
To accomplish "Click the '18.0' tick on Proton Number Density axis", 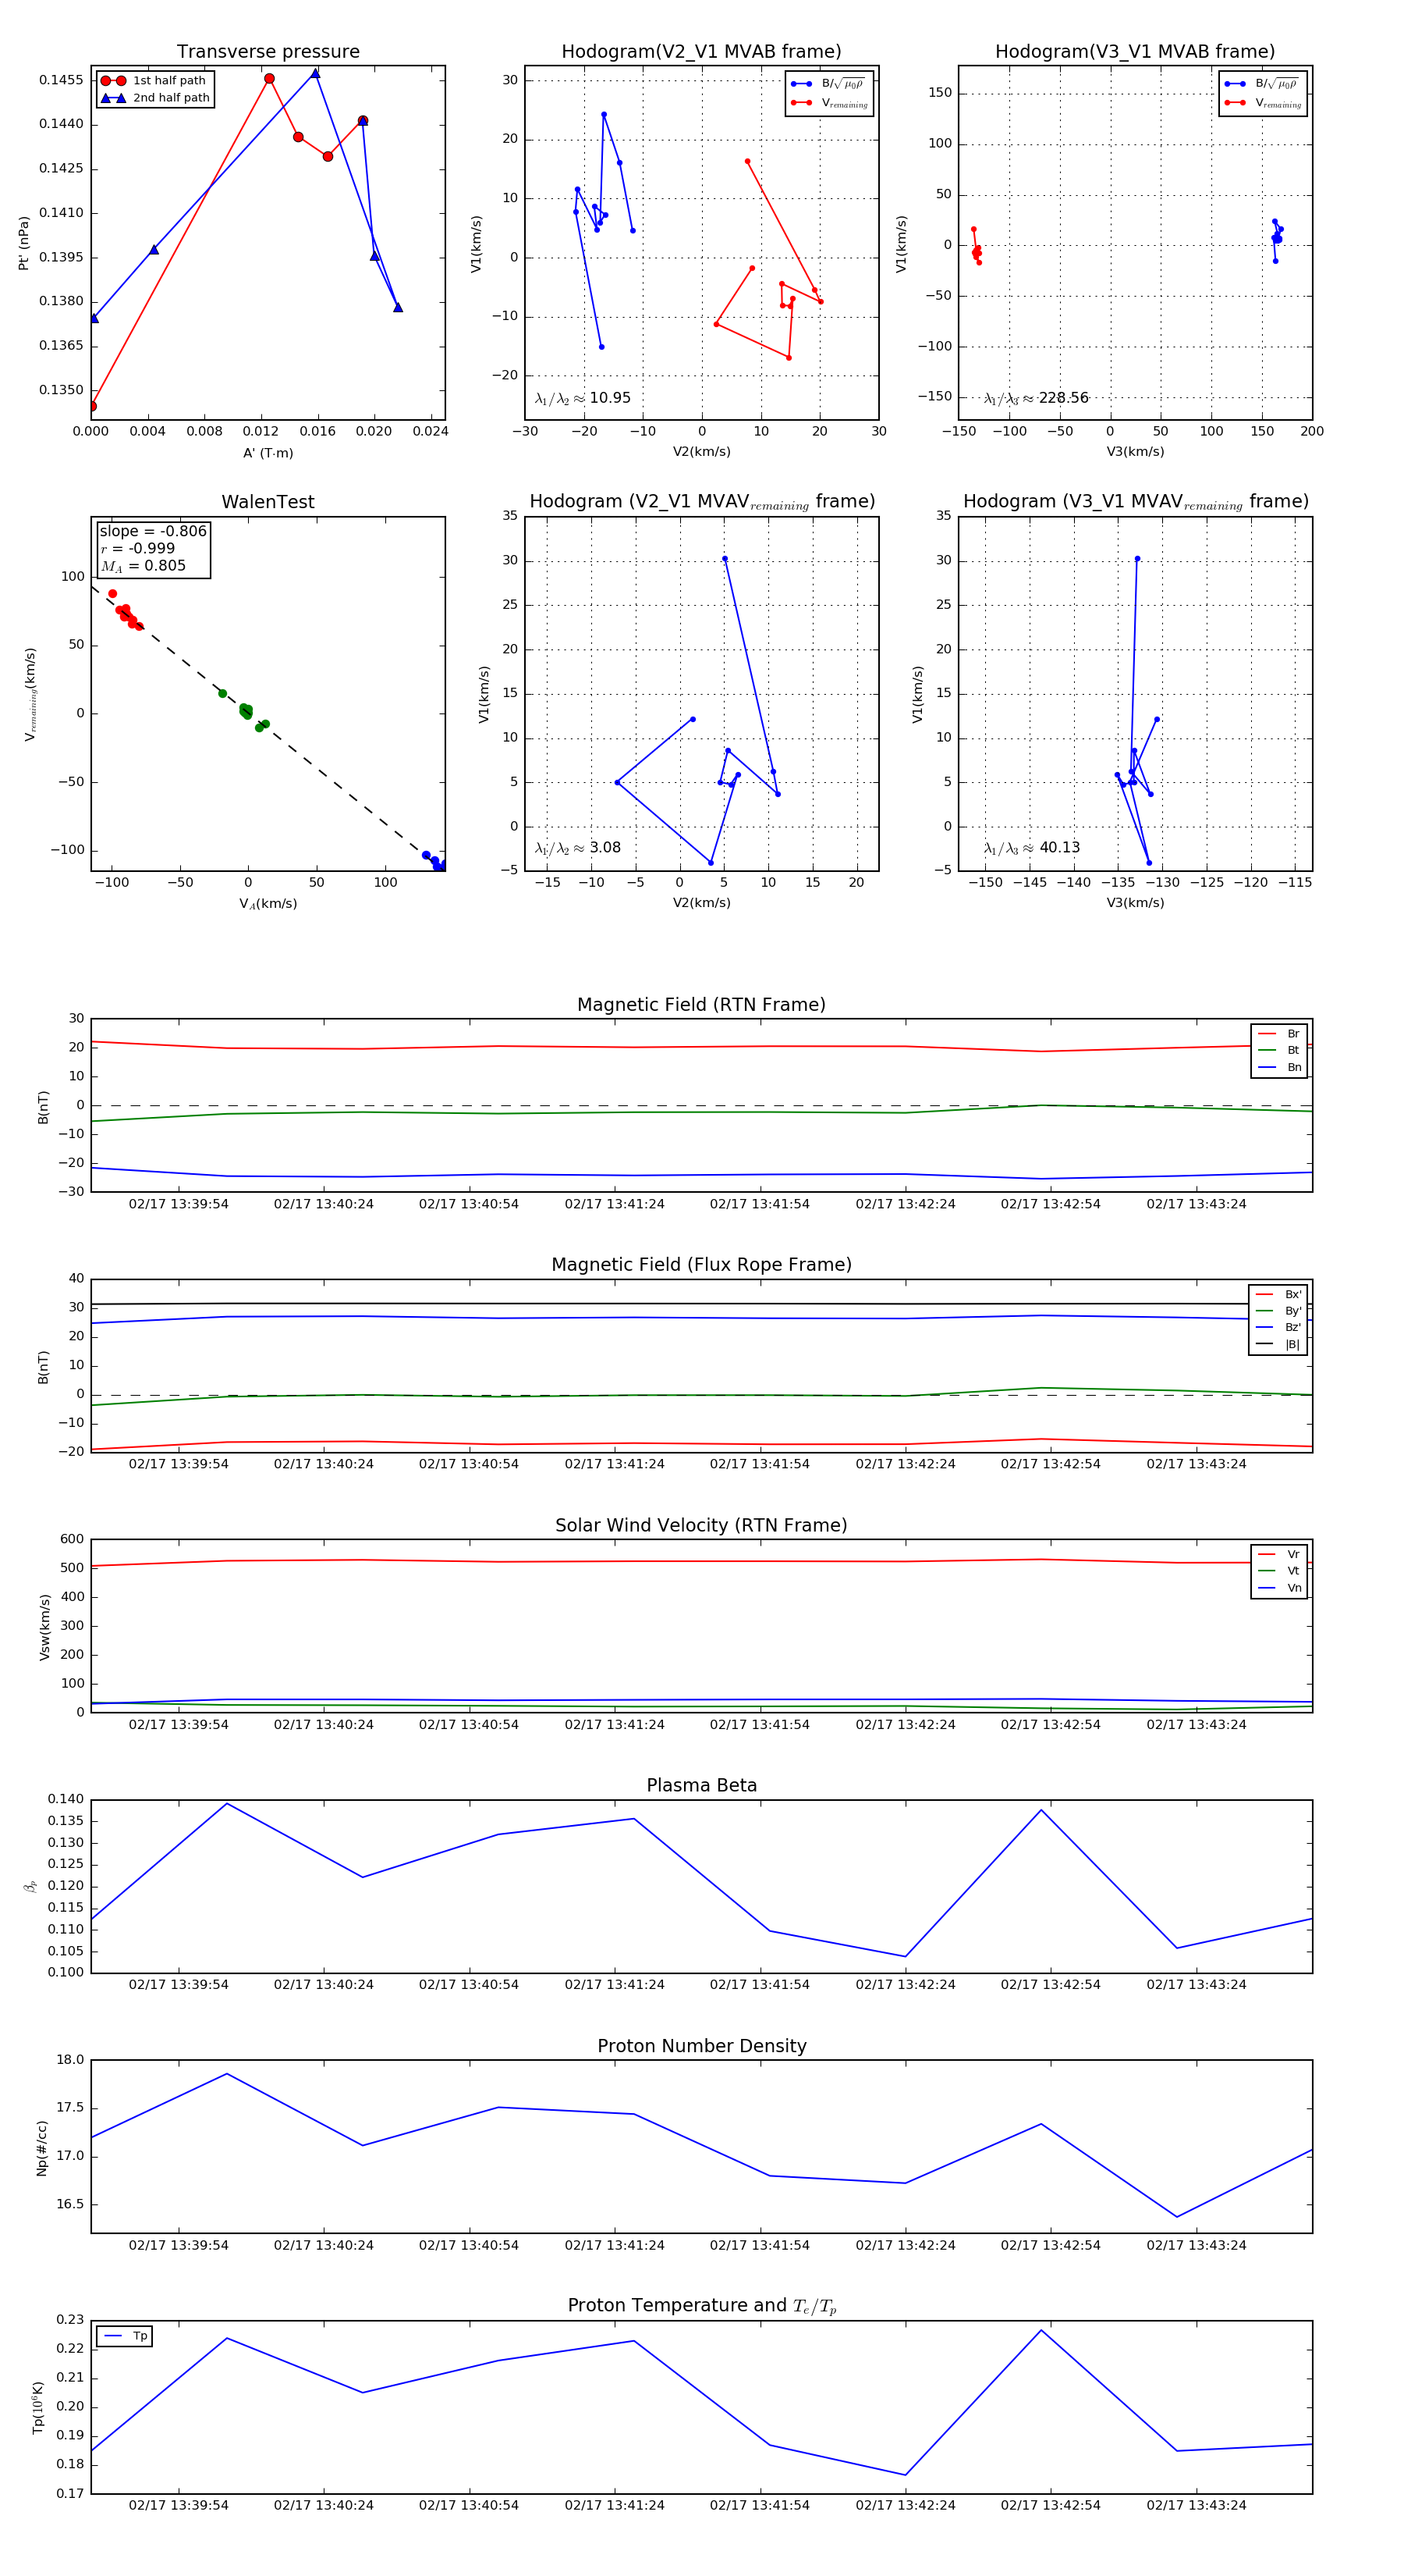I will point(70,2060).
